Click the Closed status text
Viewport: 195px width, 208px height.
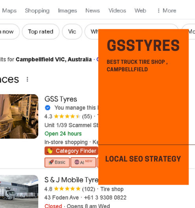tap(53, 206)
